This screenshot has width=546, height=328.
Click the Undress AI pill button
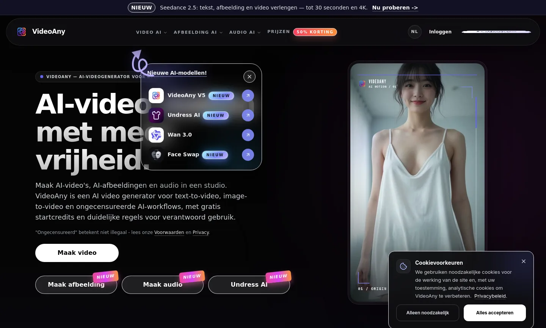tap(249, 285)
